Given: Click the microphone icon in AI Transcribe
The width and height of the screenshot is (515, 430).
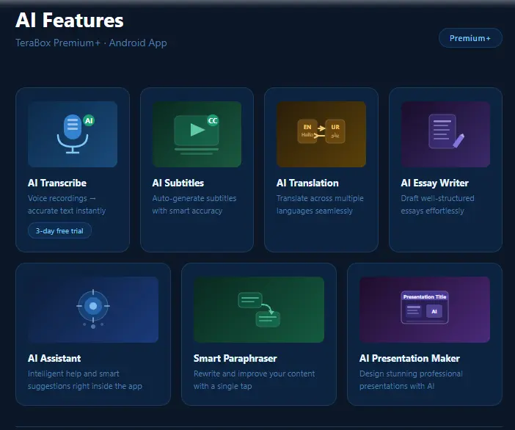Looking at the screenshot, I should [73, 134].
